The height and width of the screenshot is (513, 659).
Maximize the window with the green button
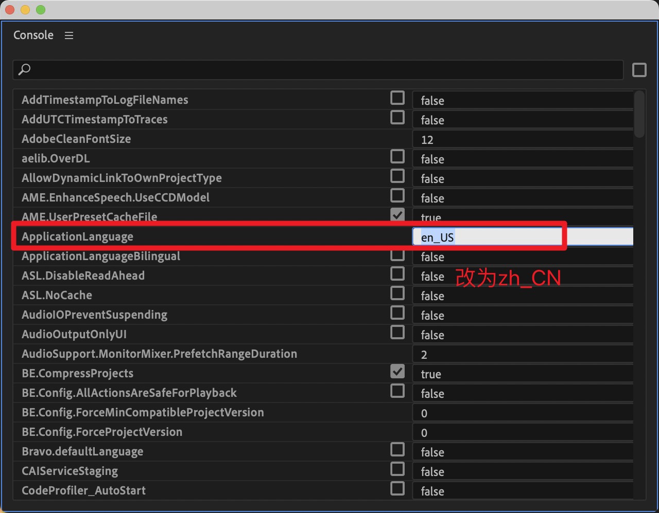(x=41, y=10)
